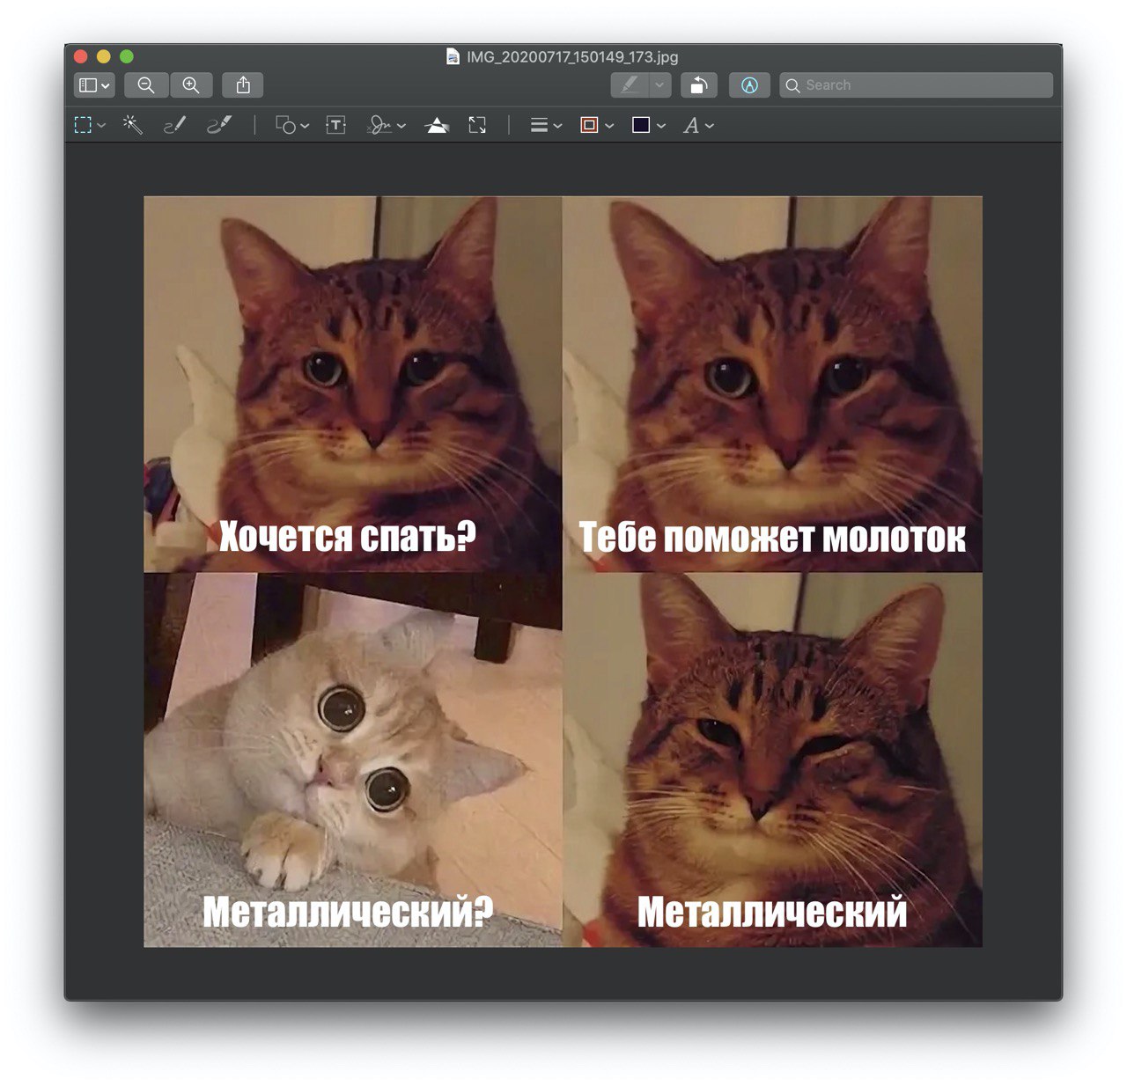
Task: Expand the Signature dropdown chevron
Action: point(401,126)
